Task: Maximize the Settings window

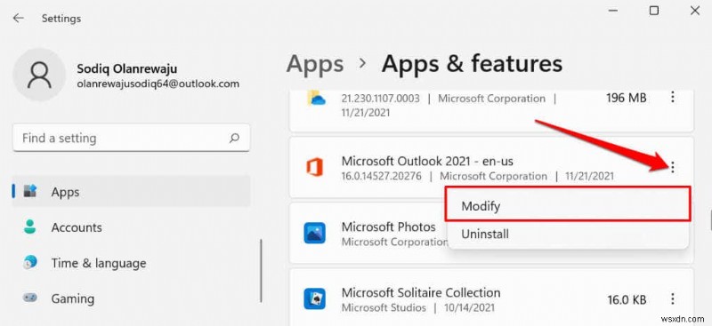Action: [x=654, y=11]
